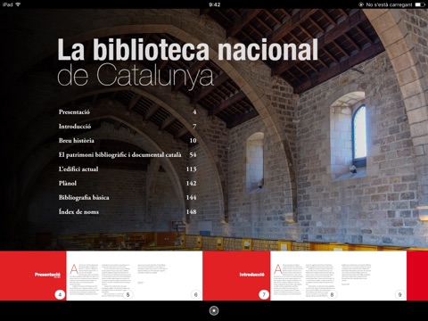
Task: Tap the iPad label in status bar
Action: pyautogui.click(x=7, y=4)
